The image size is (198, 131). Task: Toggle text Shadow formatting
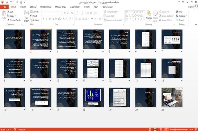pyautogui.click(x=53, y=19)
